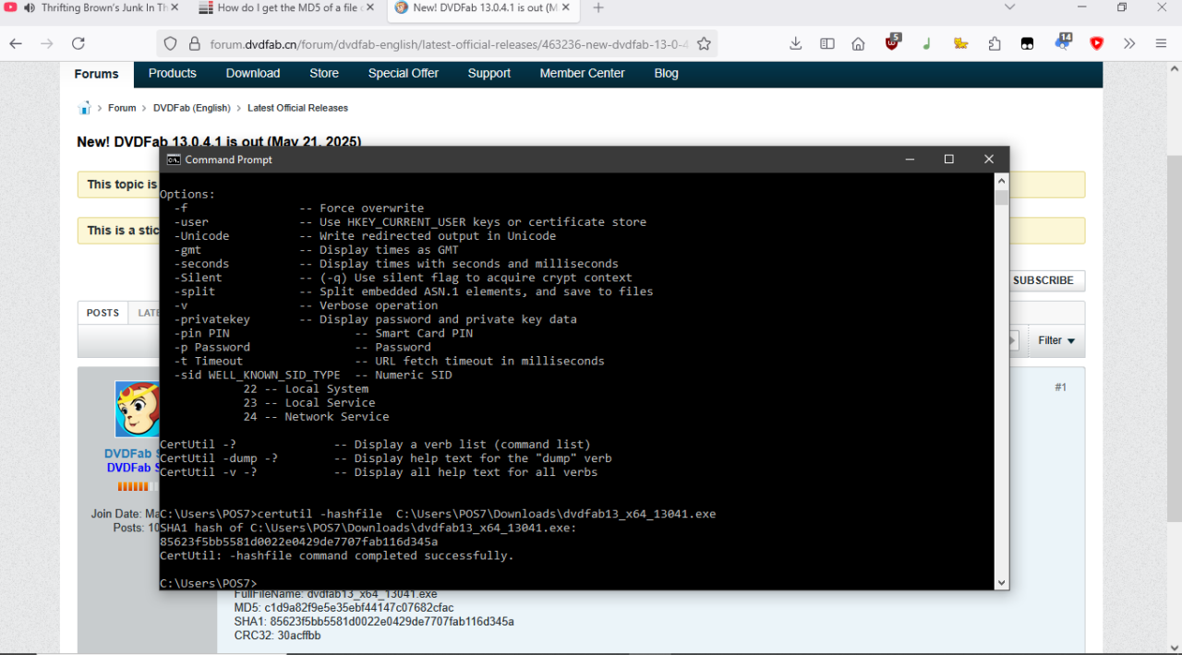Viewport: 1182px width, 655px height.
Task: Open the Forums navigation tab
Action: tap(97, 74)
